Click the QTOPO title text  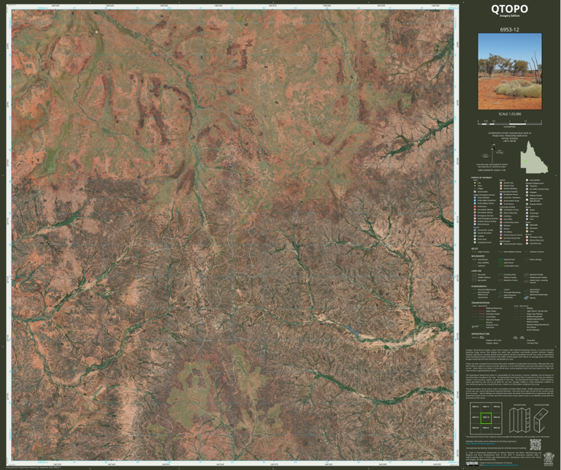[x=509, y=9]
